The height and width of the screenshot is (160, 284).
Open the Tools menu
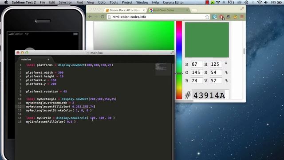pos(114,2)
